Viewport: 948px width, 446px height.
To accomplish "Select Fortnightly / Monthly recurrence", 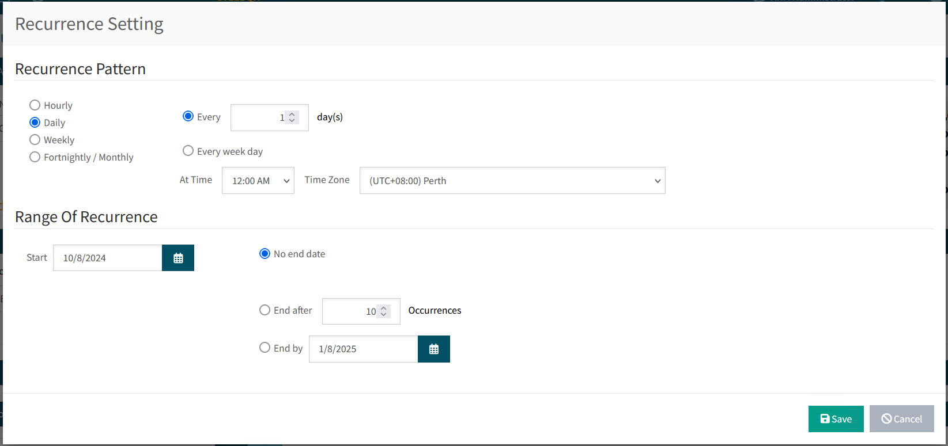I will pos(35,157).
